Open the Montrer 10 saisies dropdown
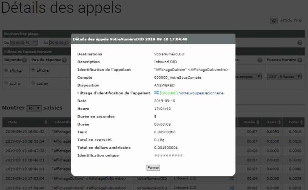 pyautogui.click(x=34, y=108)
